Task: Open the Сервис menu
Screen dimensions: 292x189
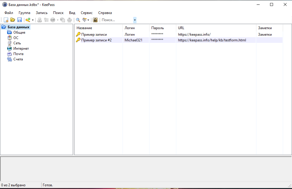Action: pyautogui.click(x=87, y=13)
